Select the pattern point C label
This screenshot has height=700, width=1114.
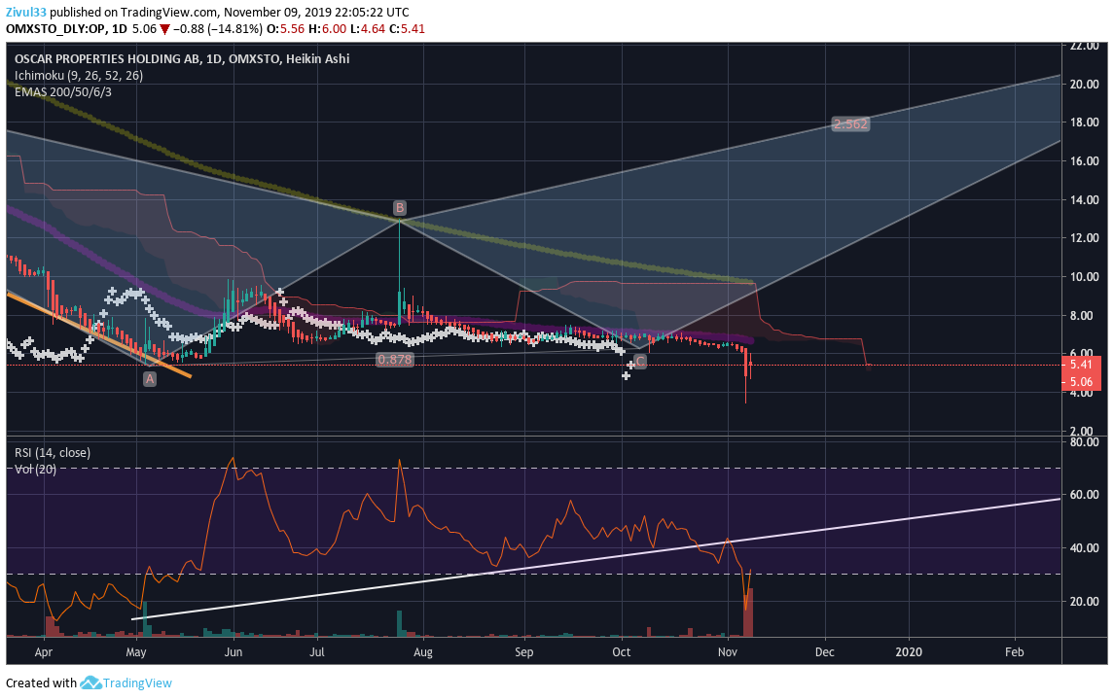click(639, 362)
